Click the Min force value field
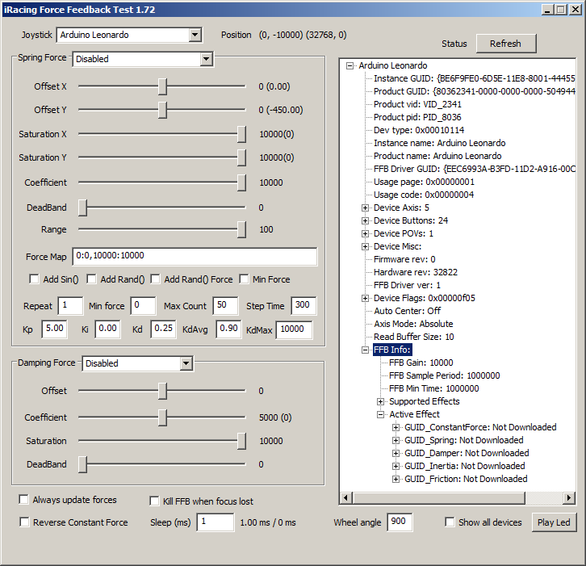The width and height of the screenshot is (586, 566). pos(143,306)
